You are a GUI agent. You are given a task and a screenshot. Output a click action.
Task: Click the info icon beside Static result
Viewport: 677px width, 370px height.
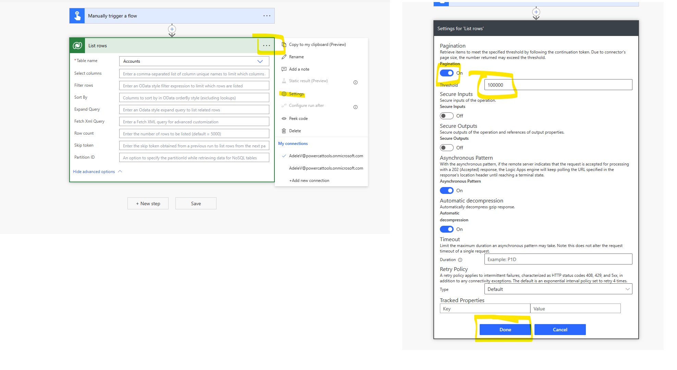coord(355,82)
